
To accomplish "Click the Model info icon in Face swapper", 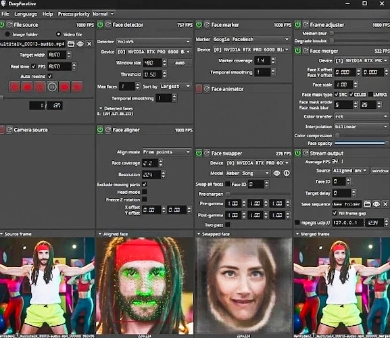I will [x=287, y=173].
